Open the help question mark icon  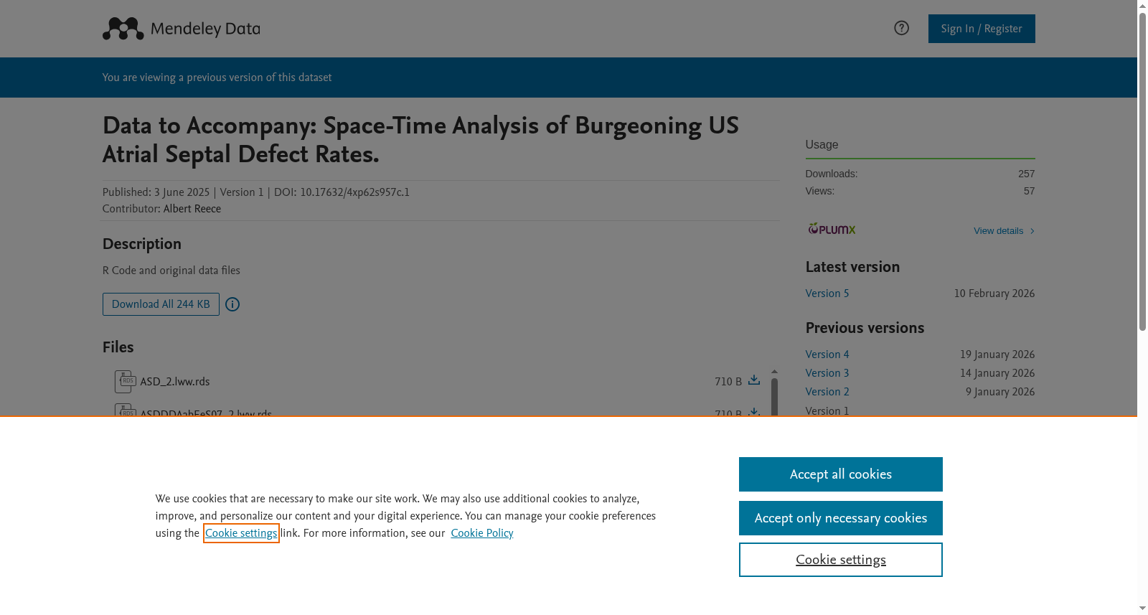(x=901, y=28)
